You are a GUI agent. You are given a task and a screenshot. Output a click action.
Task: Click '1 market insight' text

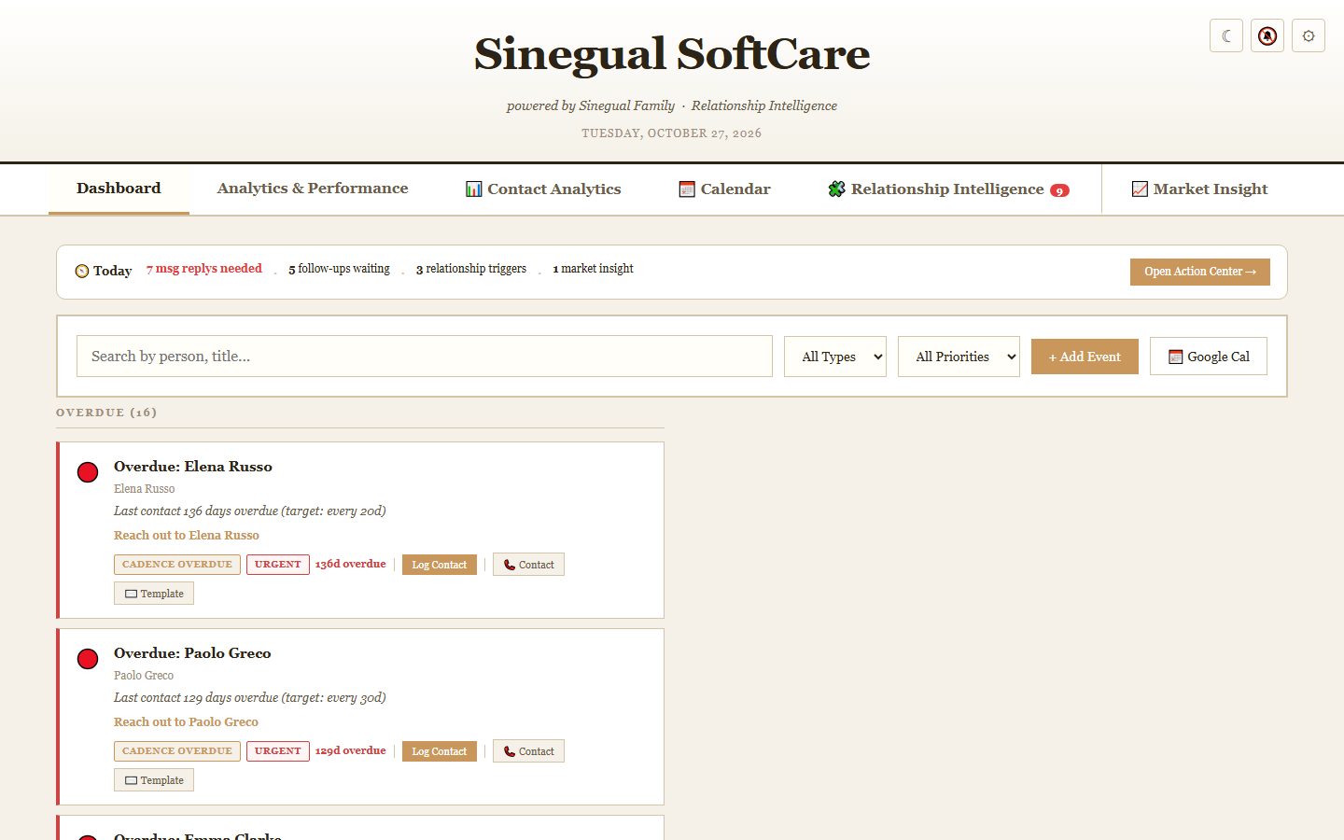[x=594, y=269]
